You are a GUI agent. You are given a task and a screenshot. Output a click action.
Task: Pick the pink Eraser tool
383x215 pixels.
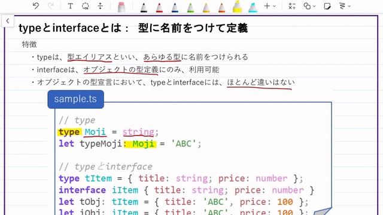[x=121, y=7]
